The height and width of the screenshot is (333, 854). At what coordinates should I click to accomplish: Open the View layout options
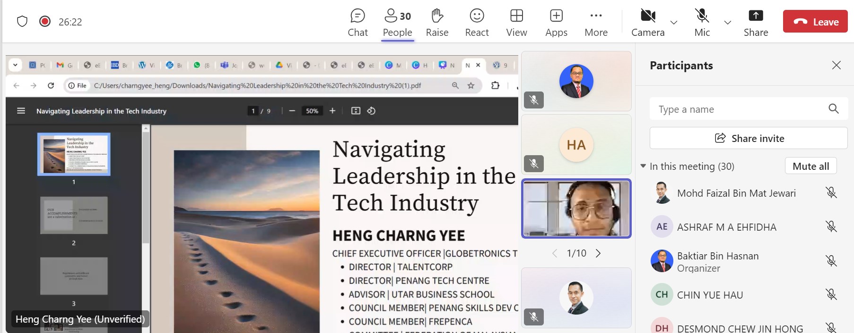516,22
